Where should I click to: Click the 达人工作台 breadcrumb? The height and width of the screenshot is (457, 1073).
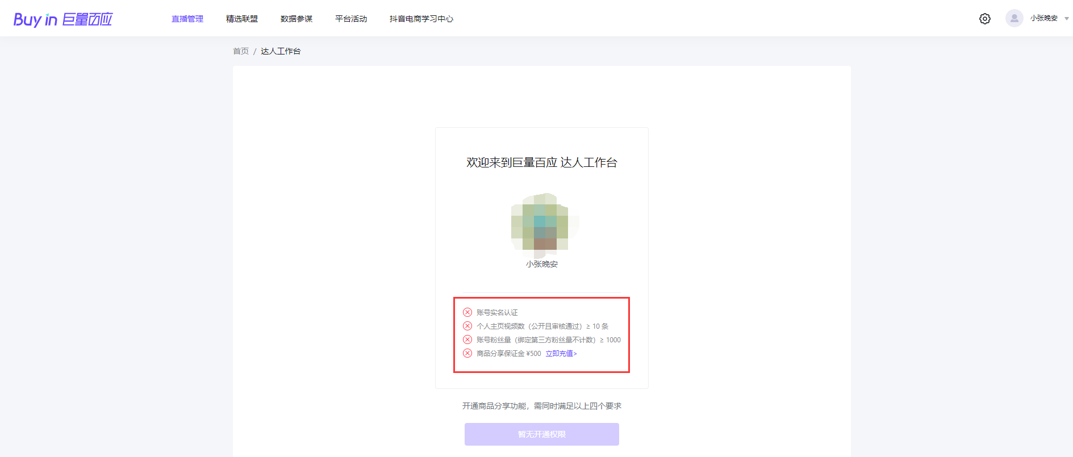[281, 51]
